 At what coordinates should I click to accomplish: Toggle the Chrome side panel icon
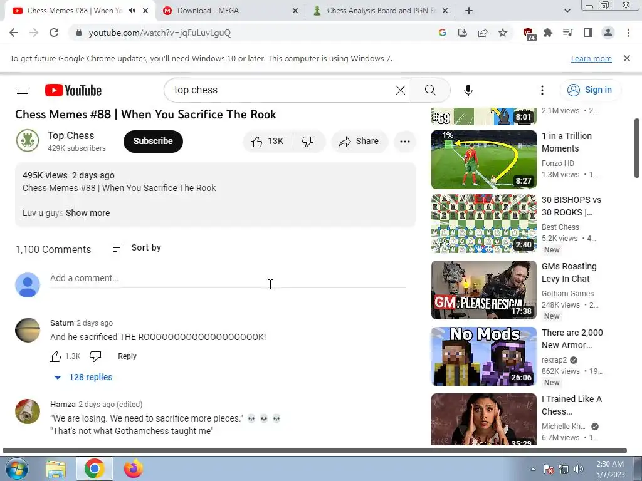click(x=588, y=33)
